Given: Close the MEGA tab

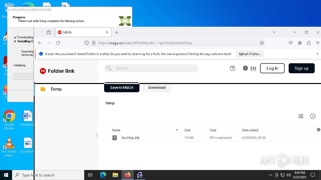Looking at the screenshot, I should pos(107,32).
